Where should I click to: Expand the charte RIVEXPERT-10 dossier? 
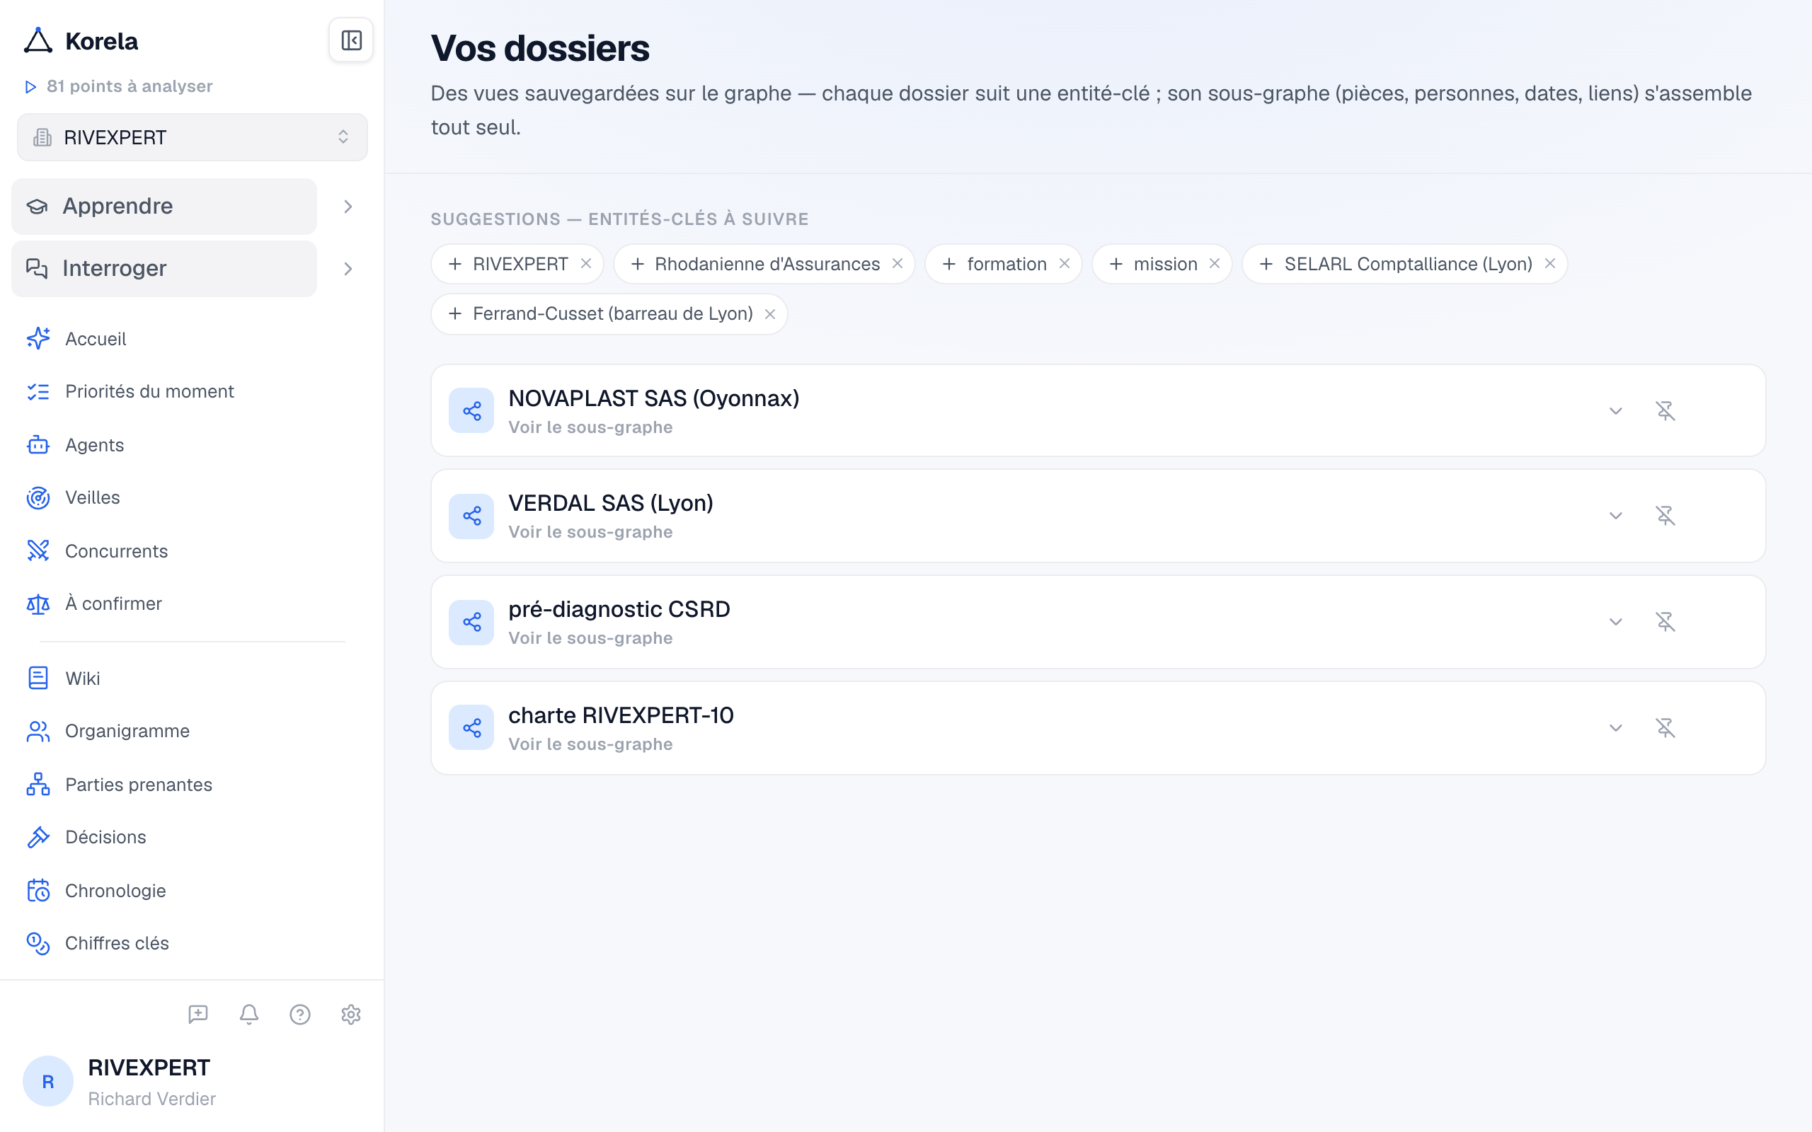(1616, 728)
